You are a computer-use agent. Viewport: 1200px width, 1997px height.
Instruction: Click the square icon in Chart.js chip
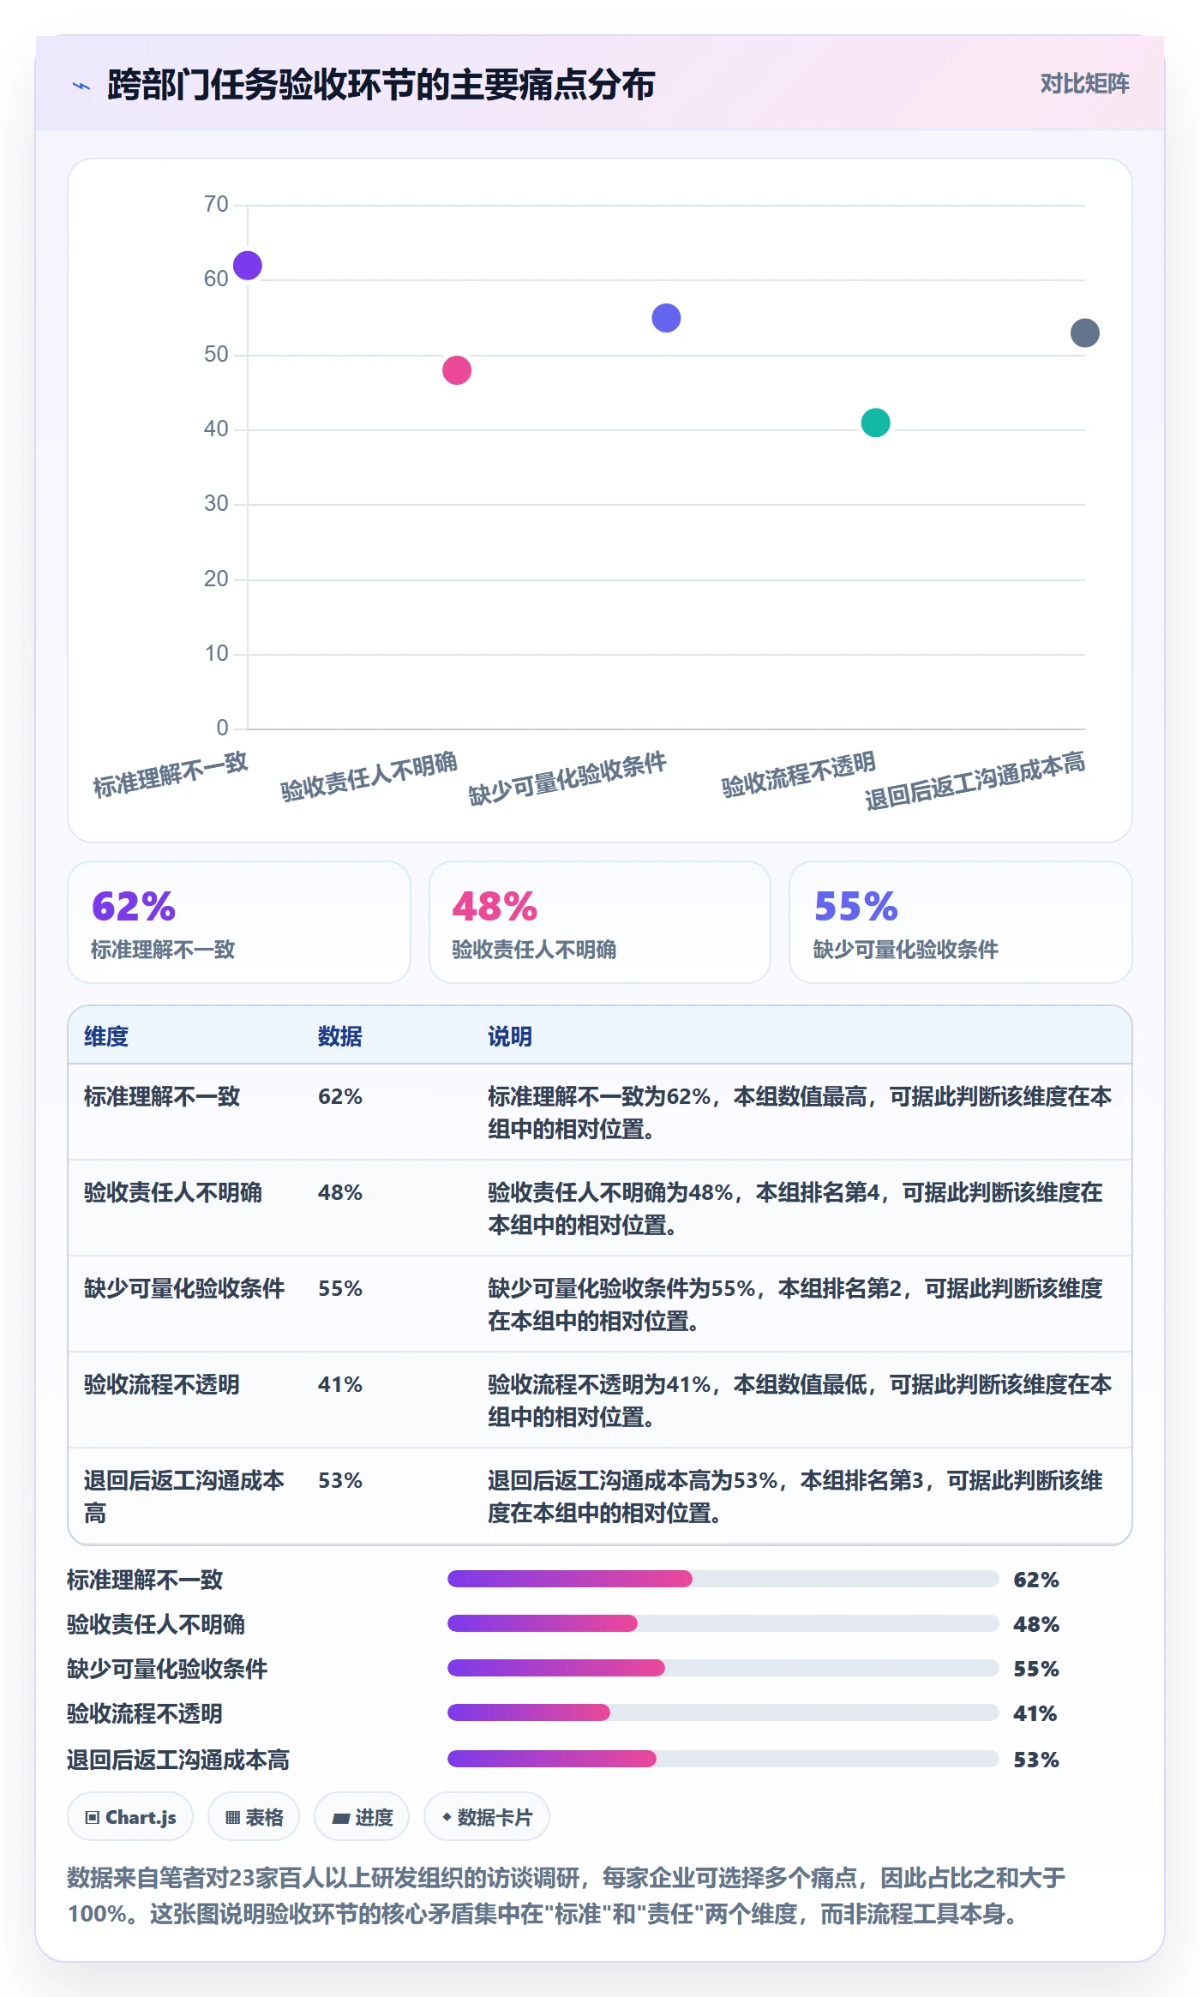point(93,1817)
